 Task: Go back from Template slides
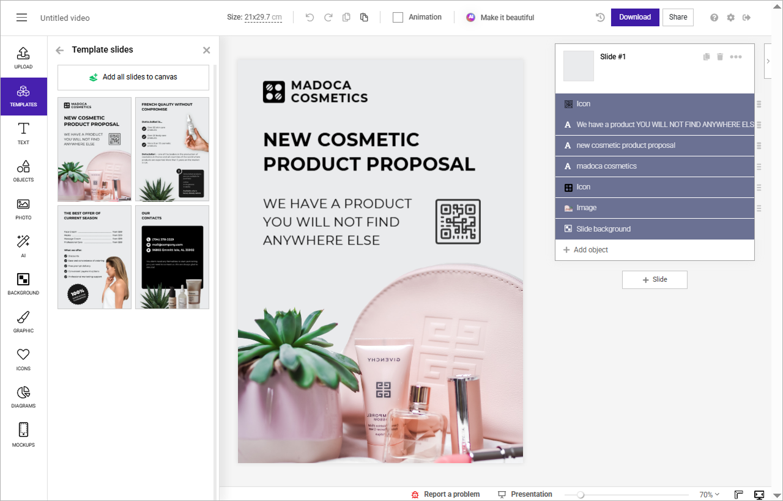pos(59,50)
